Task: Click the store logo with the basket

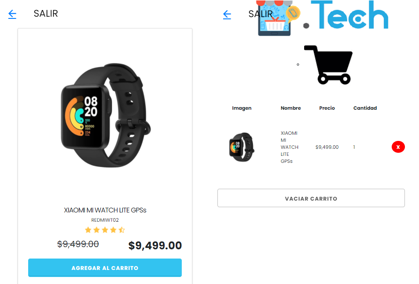Action: 278,18
